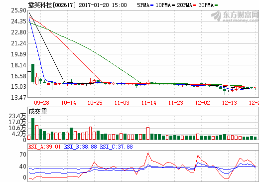Click the 成交量 volume panel title
Image resolution: width=259 pixels, height=182 pixels.
coord(38,111)
